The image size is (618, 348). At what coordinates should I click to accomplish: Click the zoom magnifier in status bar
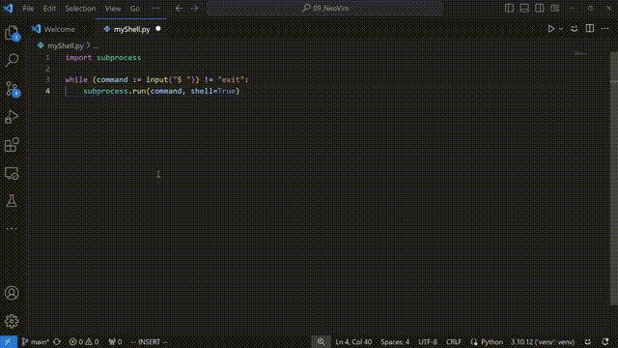pyautogui.click(x=321, y=341)
